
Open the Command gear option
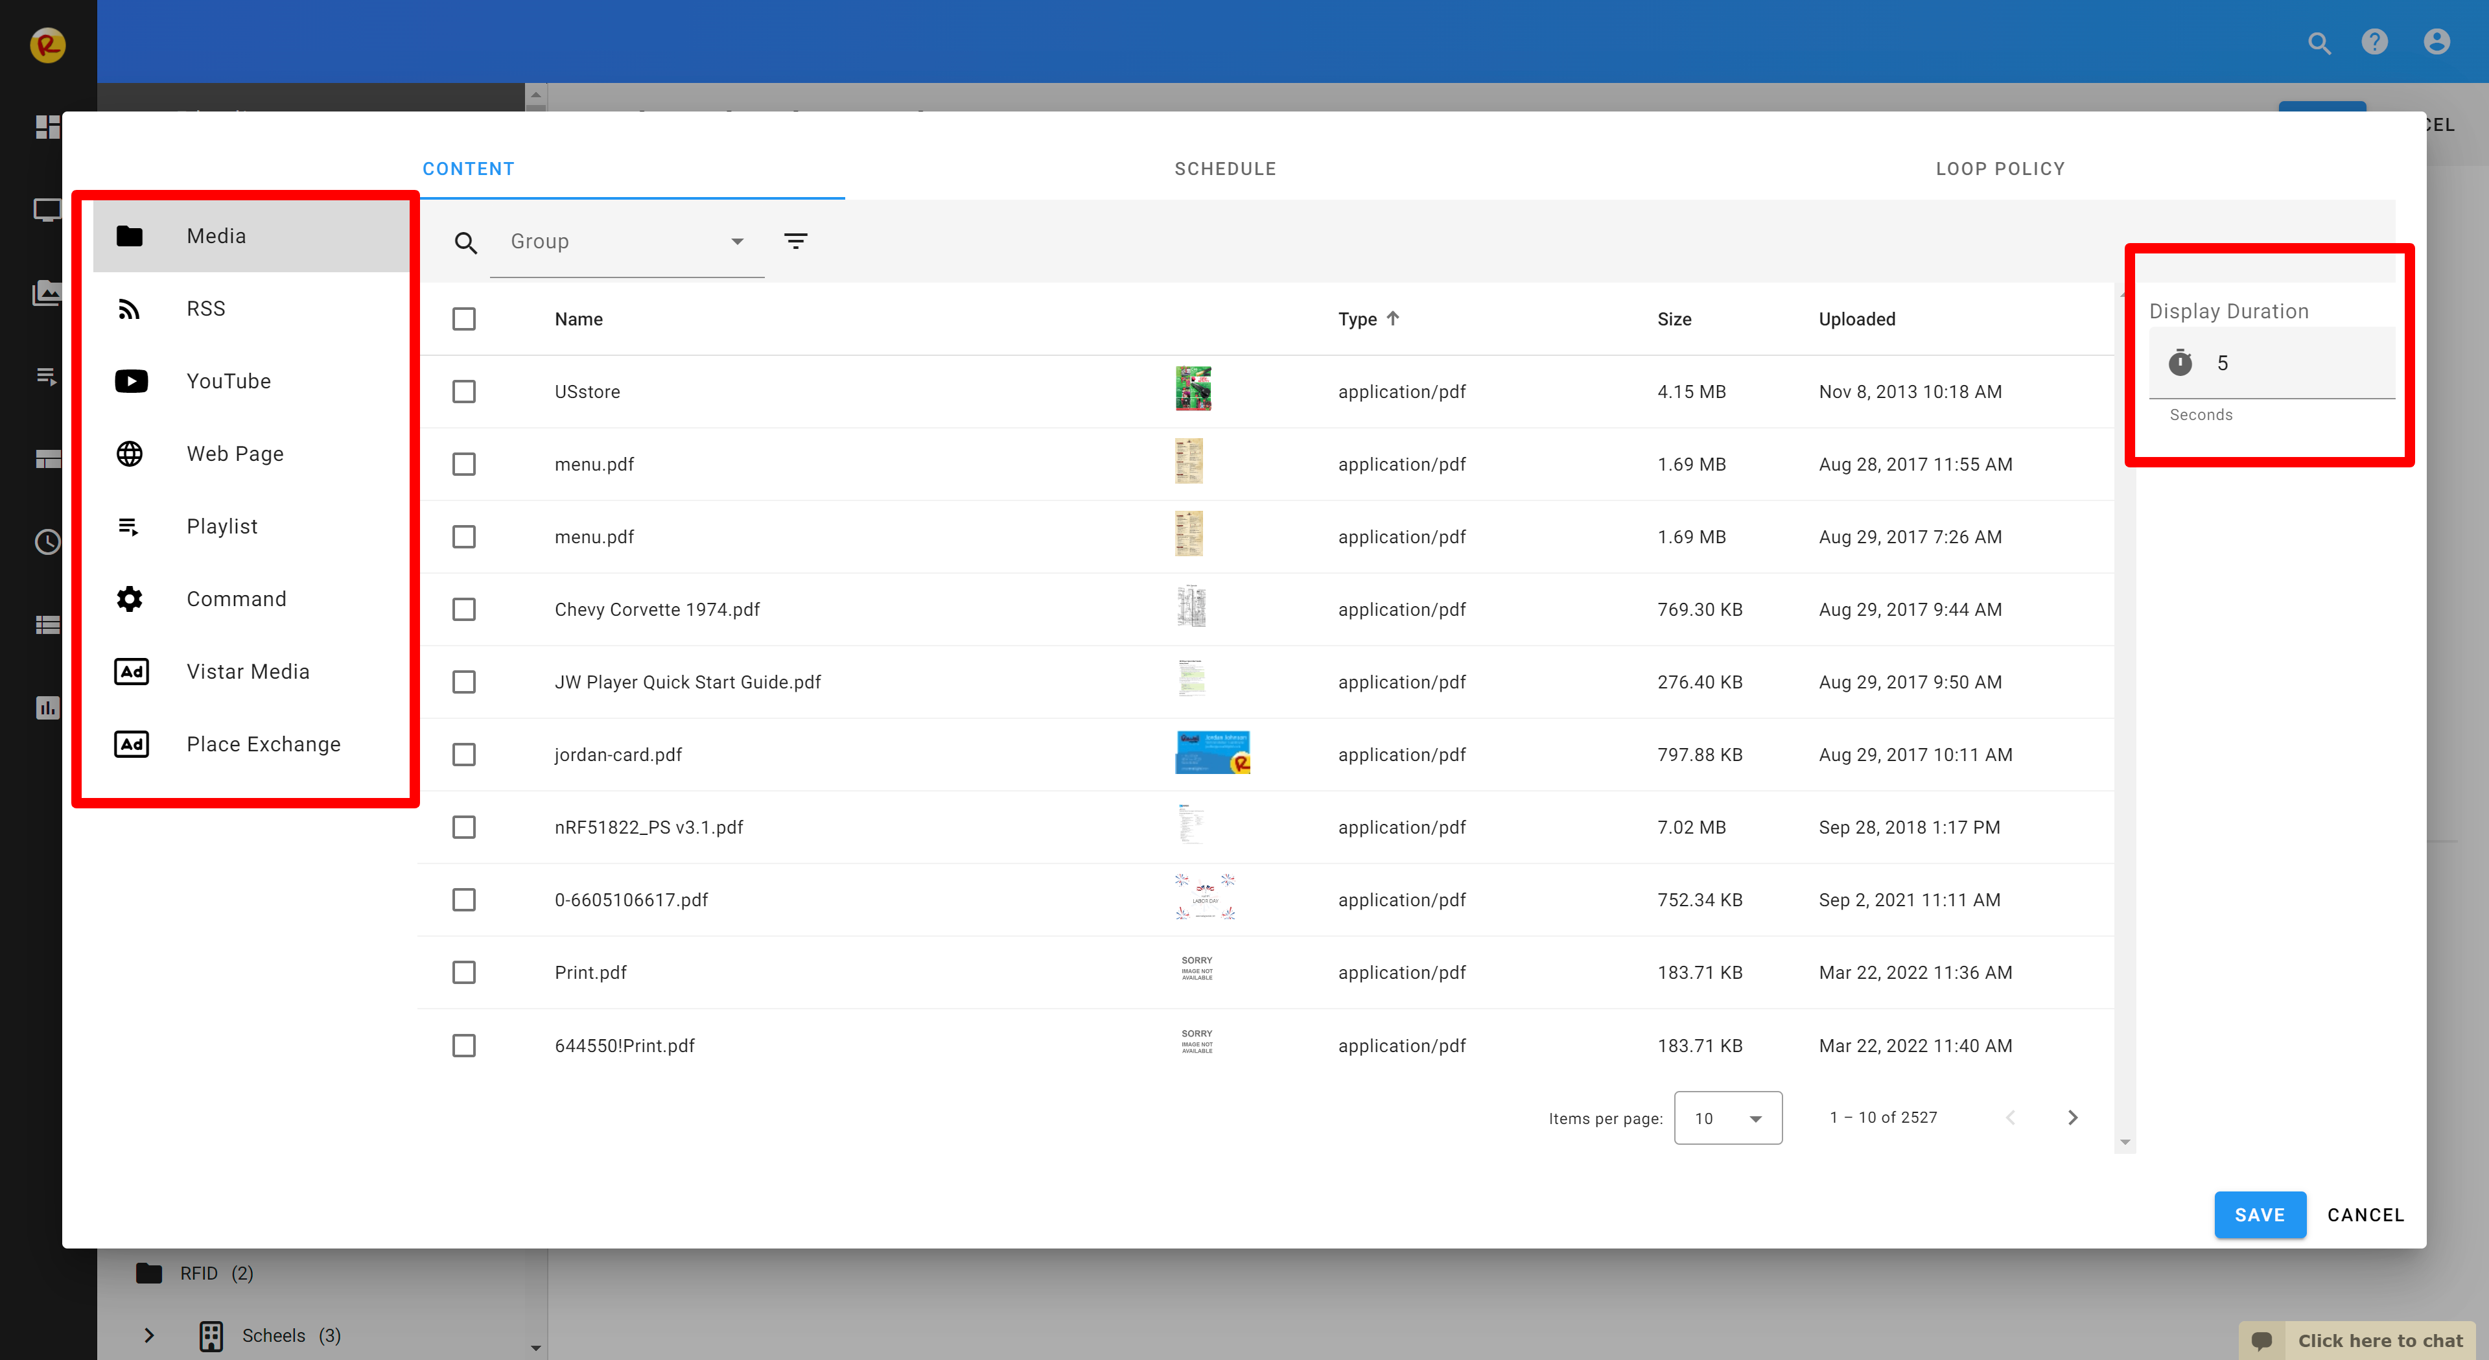click(130, 598)
